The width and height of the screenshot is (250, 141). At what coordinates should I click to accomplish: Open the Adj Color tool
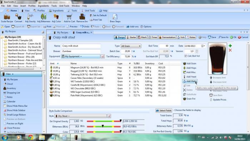click(x=56, y=18)
